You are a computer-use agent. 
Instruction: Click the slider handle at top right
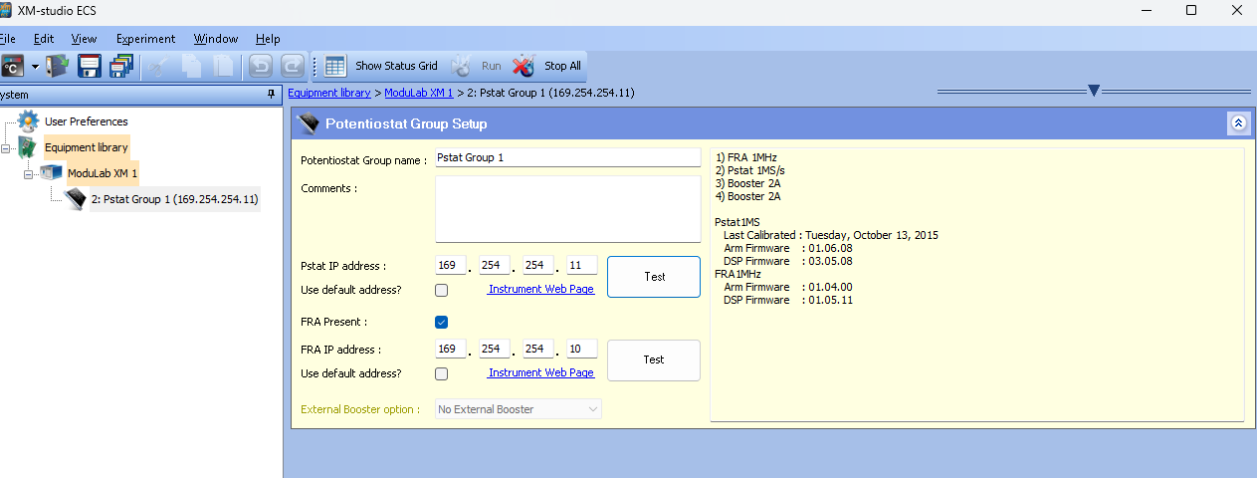pos(1093,91)
